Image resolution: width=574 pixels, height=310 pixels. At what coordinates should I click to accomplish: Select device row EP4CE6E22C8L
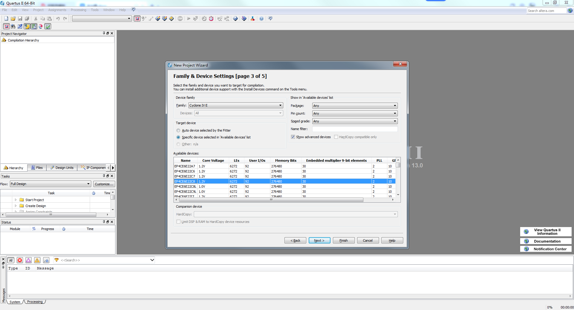(x=284, y=186)
